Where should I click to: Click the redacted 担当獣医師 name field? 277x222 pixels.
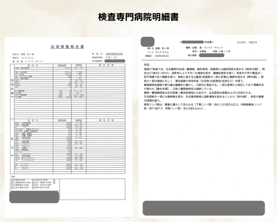pyautogui.click(x=115, y=61)
